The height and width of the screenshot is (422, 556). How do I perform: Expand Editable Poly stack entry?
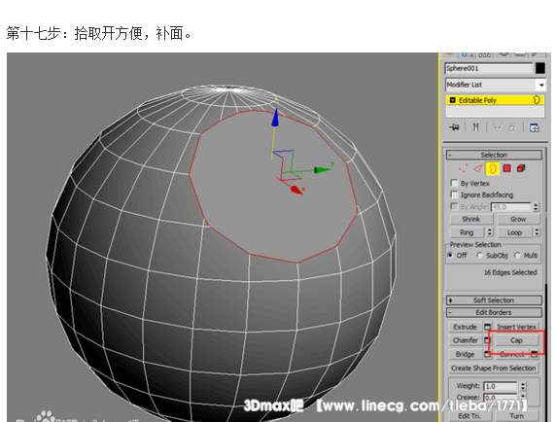[452, 100]
